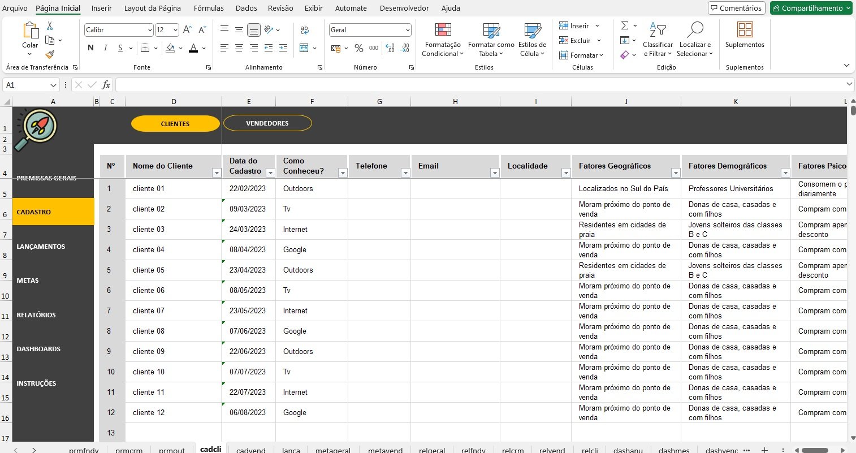This screenshot has width=856, height=453.
Task: Open the Fórmulas ribbon tab
Action: 209,8
